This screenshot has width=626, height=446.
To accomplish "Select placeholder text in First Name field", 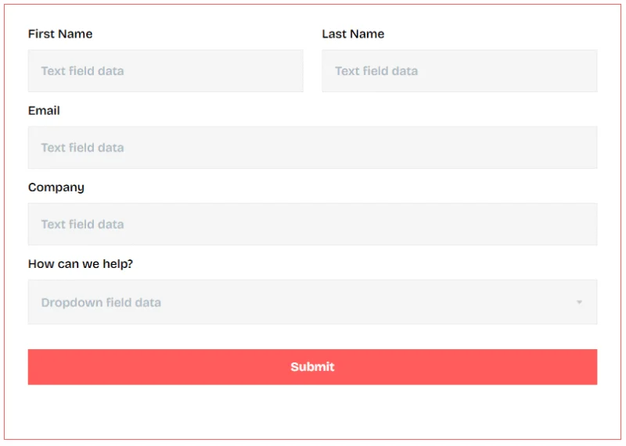I will click(82, 71).
